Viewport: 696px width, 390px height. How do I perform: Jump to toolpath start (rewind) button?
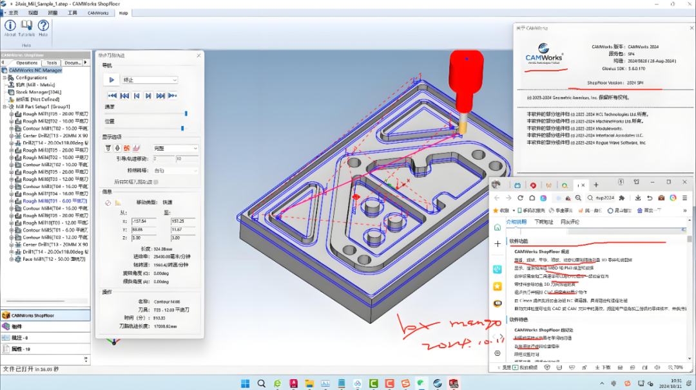[x=112, y=96]
